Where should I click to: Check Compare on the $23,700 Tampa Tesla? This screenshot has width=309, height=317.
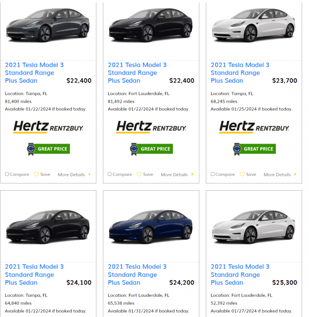click(213, 174)
